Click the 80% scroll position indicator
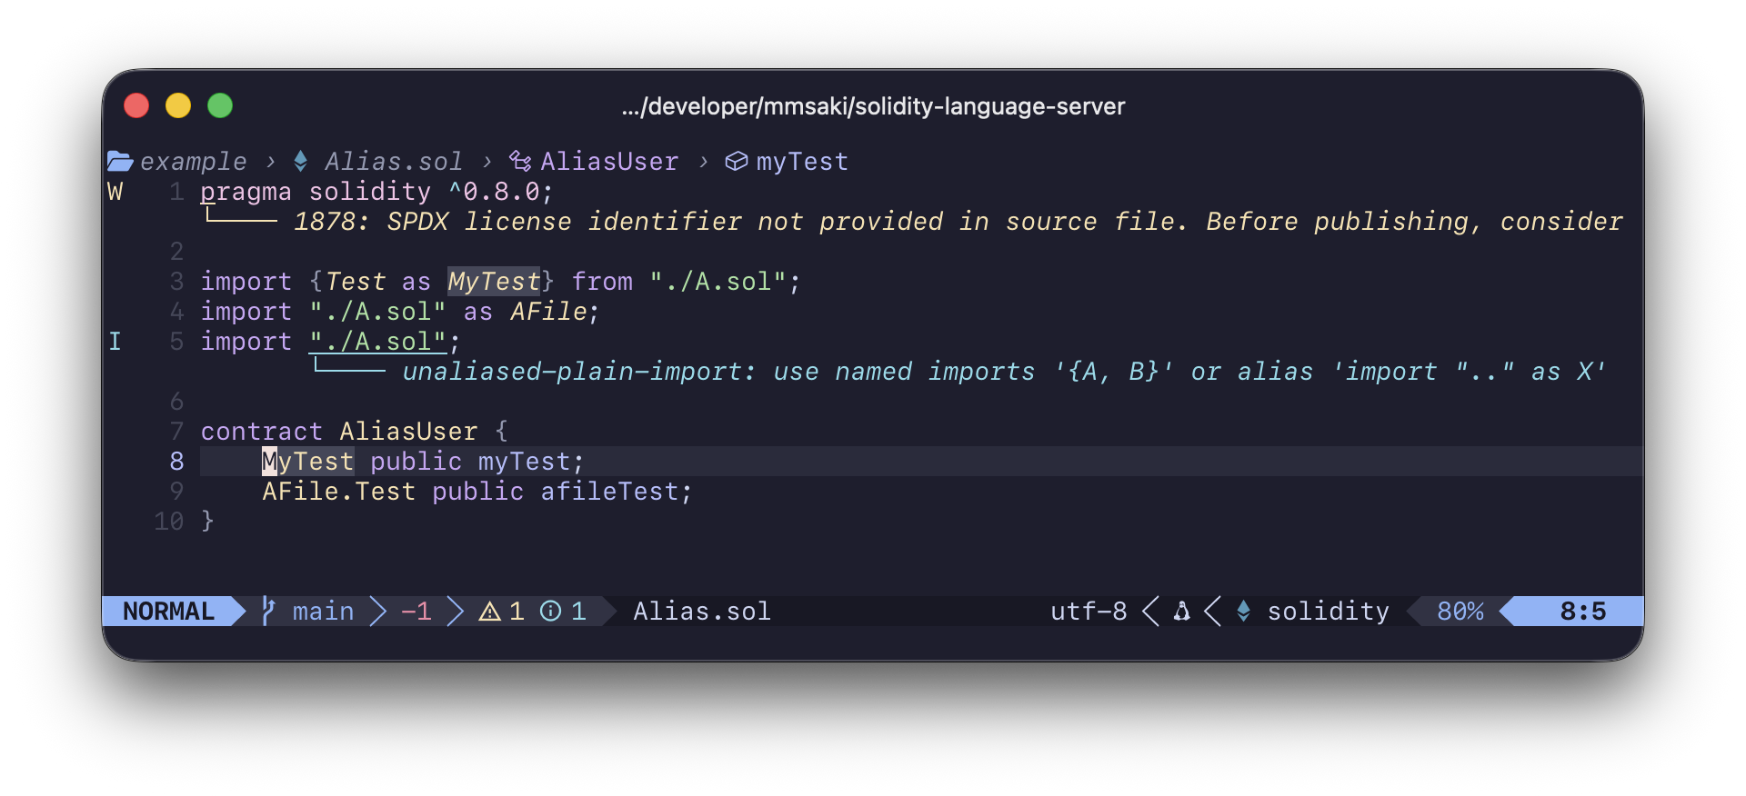 tap(1460, 612)
